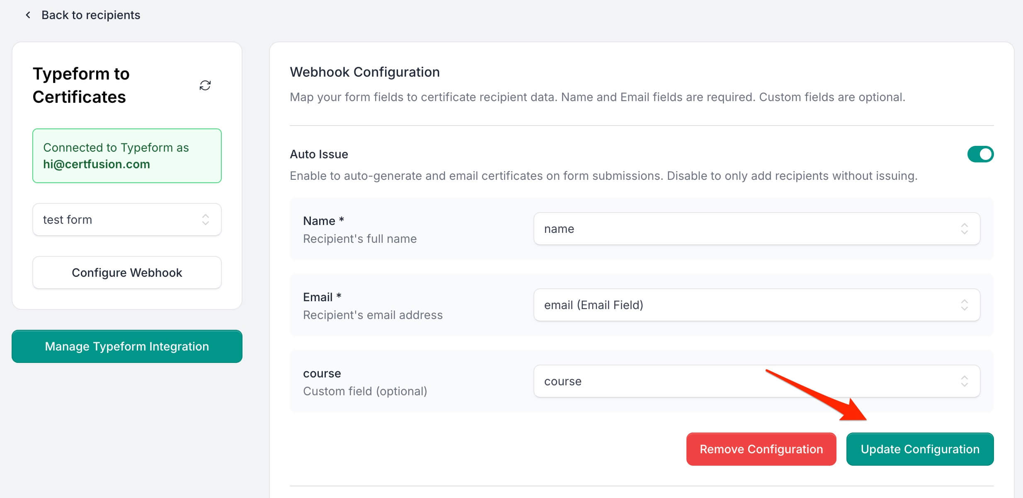The width and height of the screenshot is (1023, 498).
Task: Disable the Auto Issue toggle
Action: [x=980, y=154]
